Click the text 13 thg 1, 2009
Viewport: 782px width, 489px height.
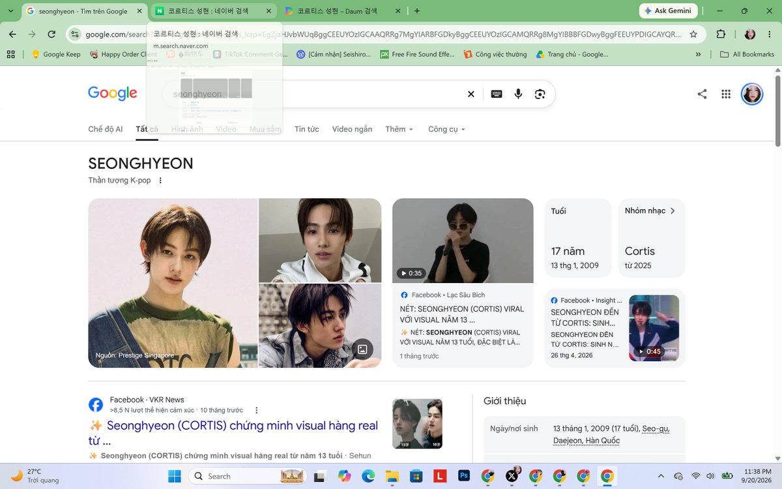coord(575,265)
